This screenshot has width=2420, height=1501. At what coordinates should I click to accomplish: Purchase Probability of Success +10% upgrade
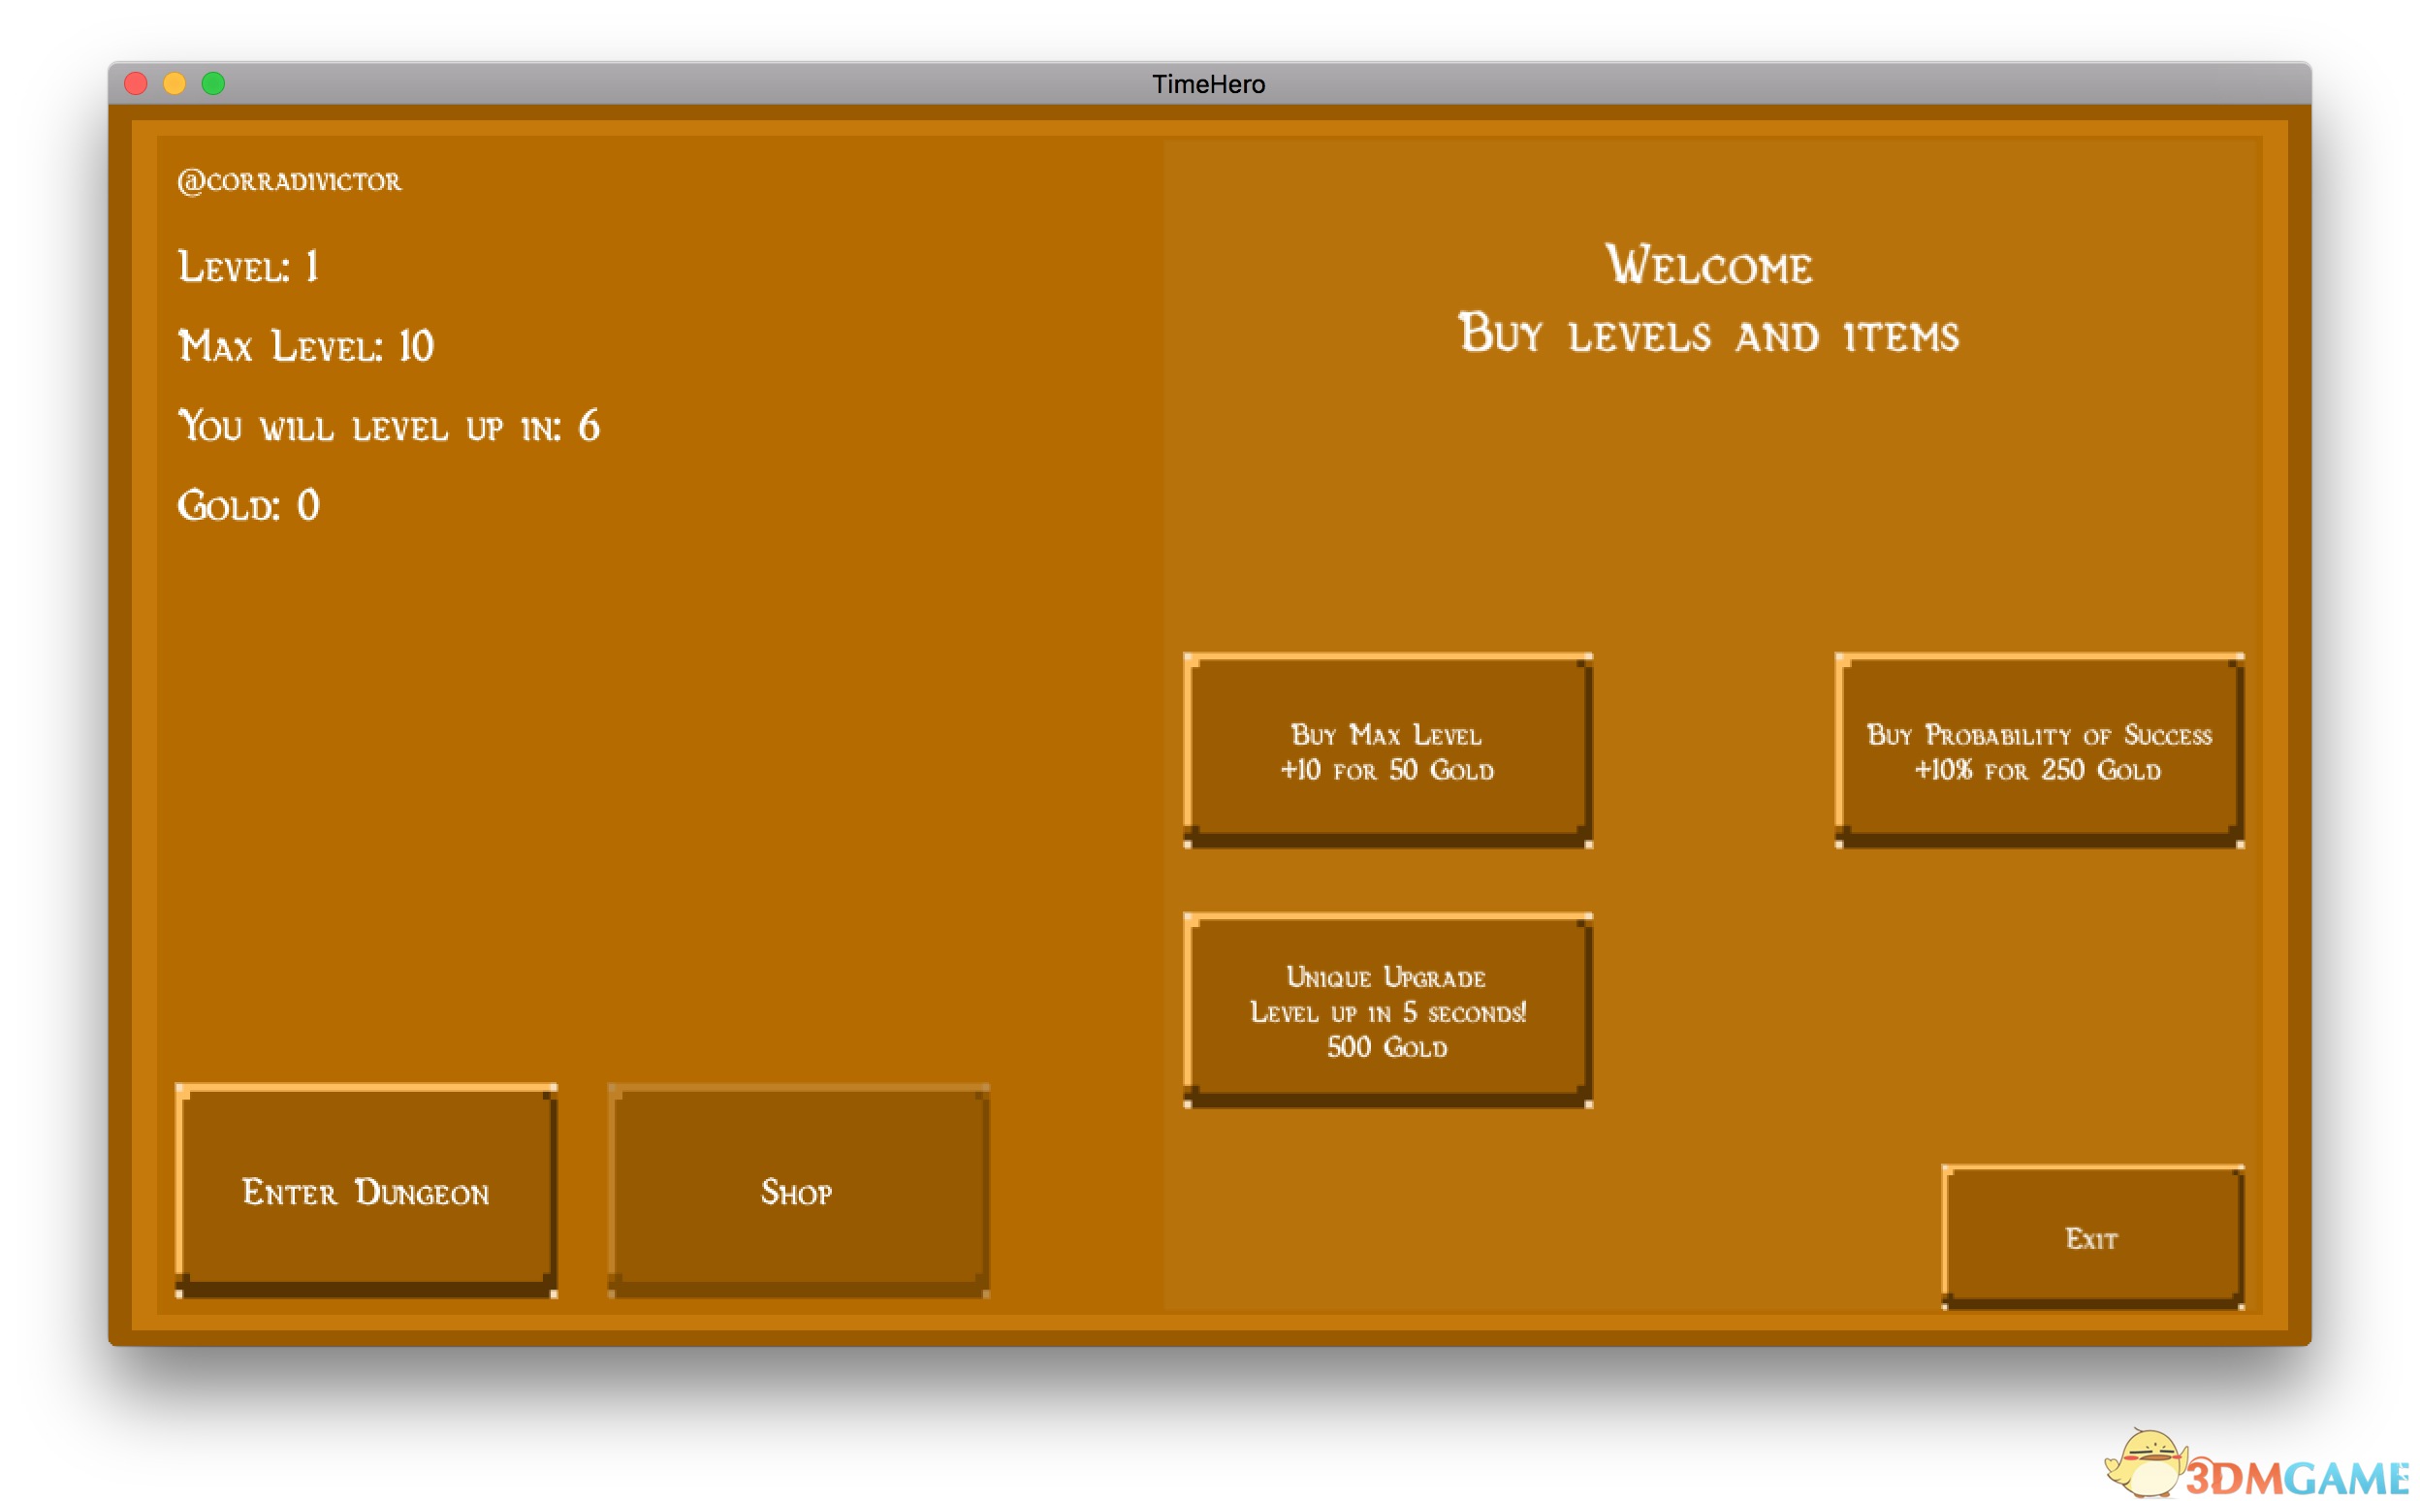(2038, 750)
